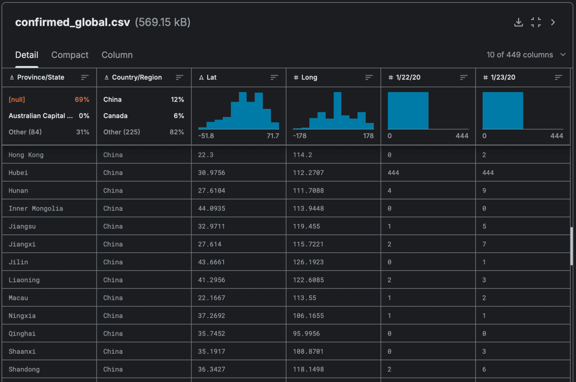
Task: Open sort menu for Country/Region column
Action: click(x=180, y=77)
